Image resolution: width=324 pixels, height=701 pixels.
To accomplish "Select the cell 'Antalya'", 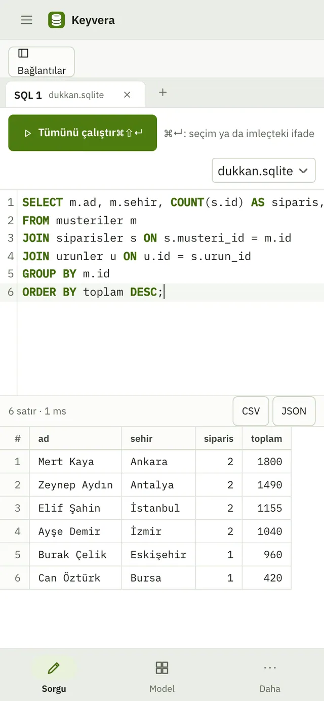I will pos(158,485).
